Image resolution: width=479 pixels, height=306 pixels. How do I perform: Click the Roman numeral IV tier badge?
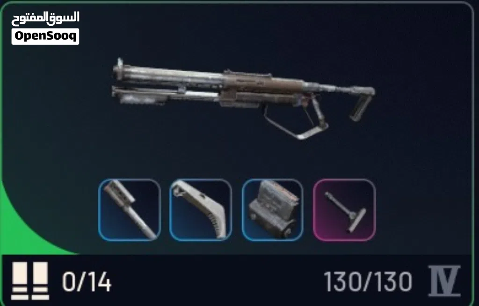[x=444, y=281]
